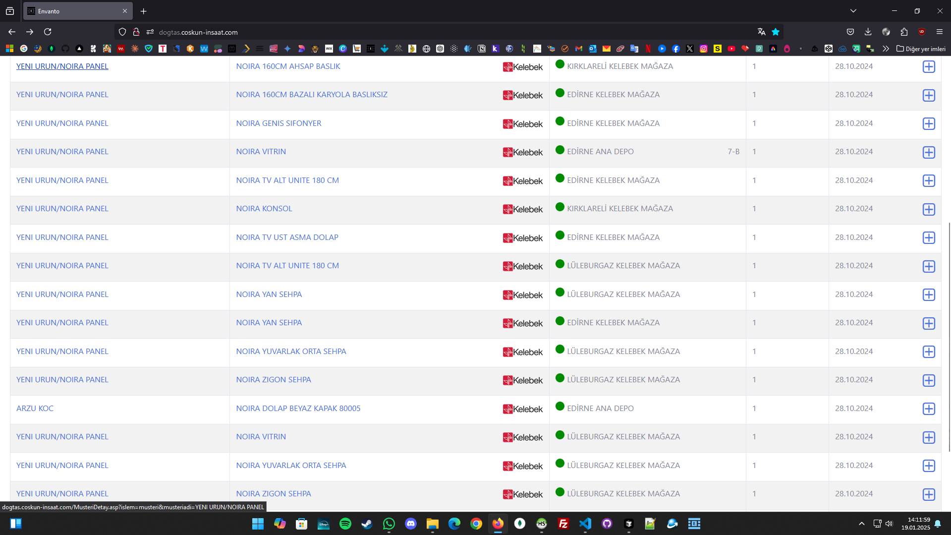
Task: Open the Firefox application menu
Action: [939, 32]
